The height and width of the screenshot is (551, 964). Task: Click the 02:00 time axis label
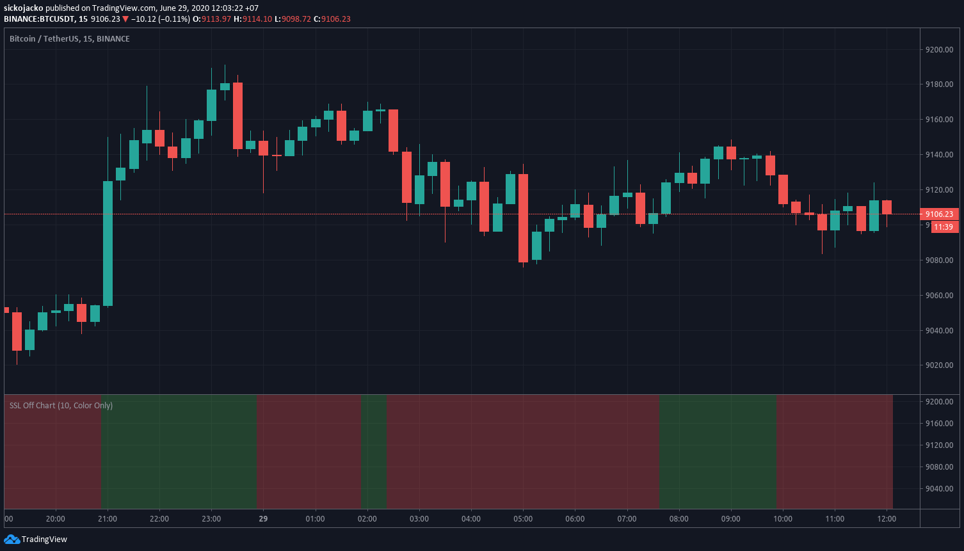point(367,519)
